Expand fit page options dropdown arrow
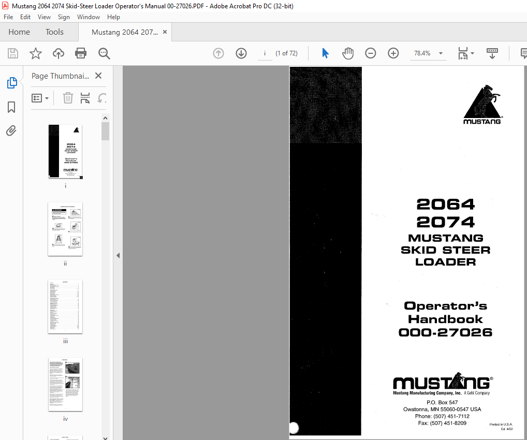The width and height of the screenshot is (527, 440). tap(472, 53)
